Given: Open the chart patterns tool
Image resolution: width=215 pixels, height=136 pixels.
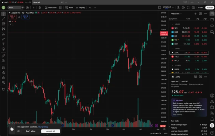Looking at the screenshot, I should click(3, 29).
